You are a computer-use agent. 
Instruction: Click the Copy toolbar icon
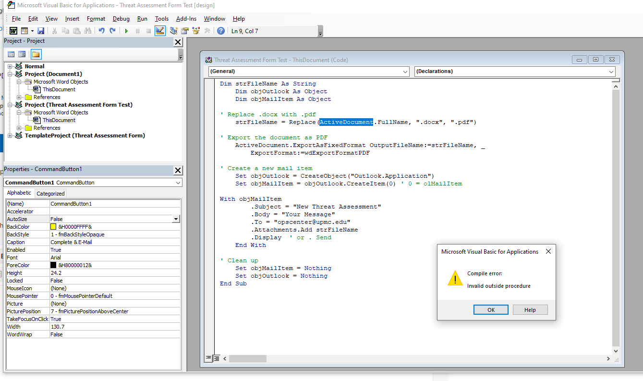pyautogui.click(x=65, y=31)
